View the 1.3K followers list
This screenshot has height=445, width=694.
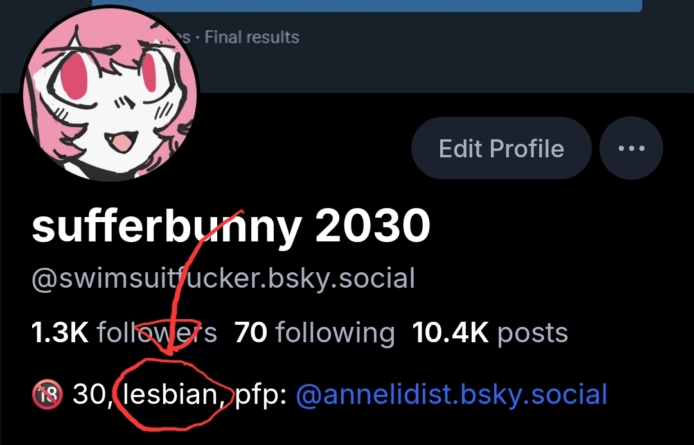(125, 332)
